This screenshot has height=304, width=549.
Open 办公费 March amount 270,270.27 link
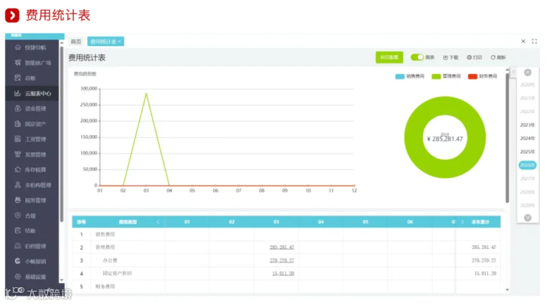[282, 260]
